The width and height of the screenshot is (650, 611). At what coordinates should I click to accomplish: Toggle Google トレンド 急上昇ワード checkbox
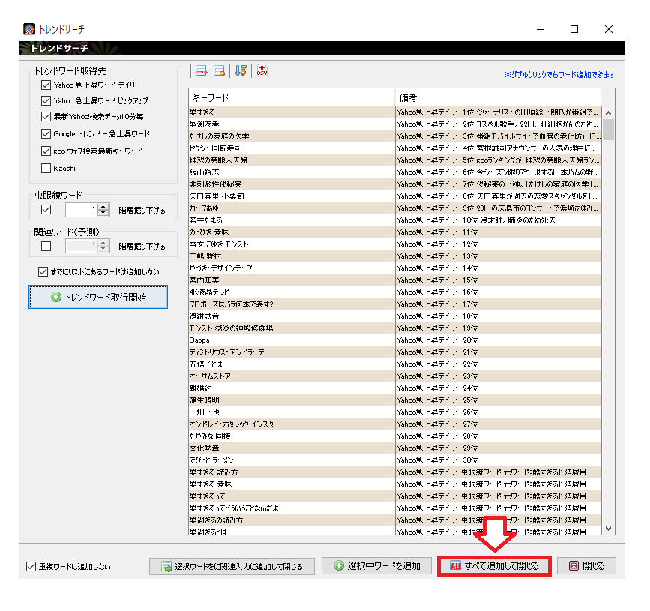point(46,134)
